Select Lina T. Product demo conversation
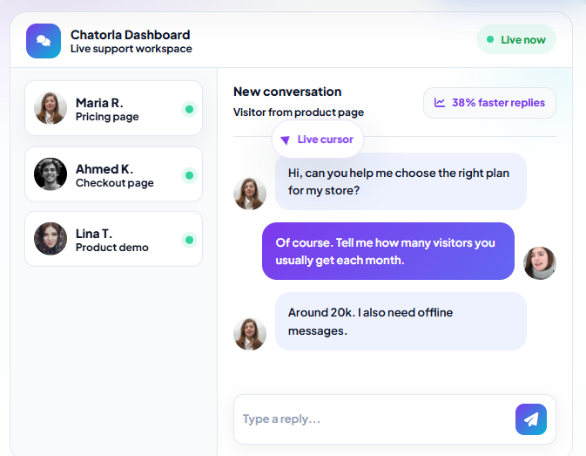Viewport: 586px width, 456px height. pos(113,239)
